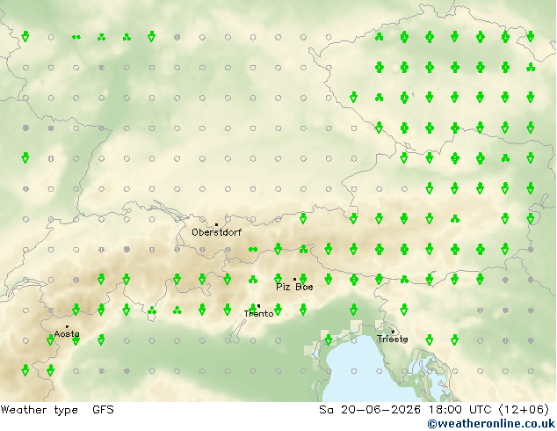Image resolution: width=557 pixels, height=431 pixels.
Task: Click the Piz Boe label
Action: coord(294,287)
